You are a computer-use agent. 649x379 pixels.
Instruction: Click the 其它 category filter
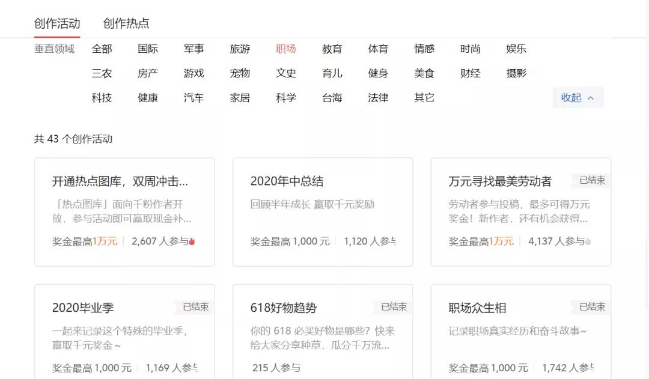(x=424, y=98)
